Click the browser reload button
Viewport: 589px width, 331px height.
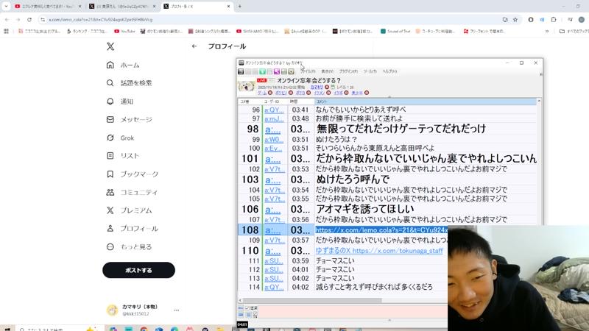(29, 20)
